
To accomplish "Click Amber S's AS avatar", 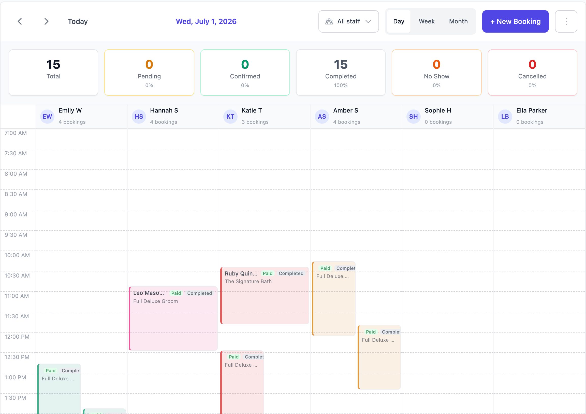I will coord(322,117).
